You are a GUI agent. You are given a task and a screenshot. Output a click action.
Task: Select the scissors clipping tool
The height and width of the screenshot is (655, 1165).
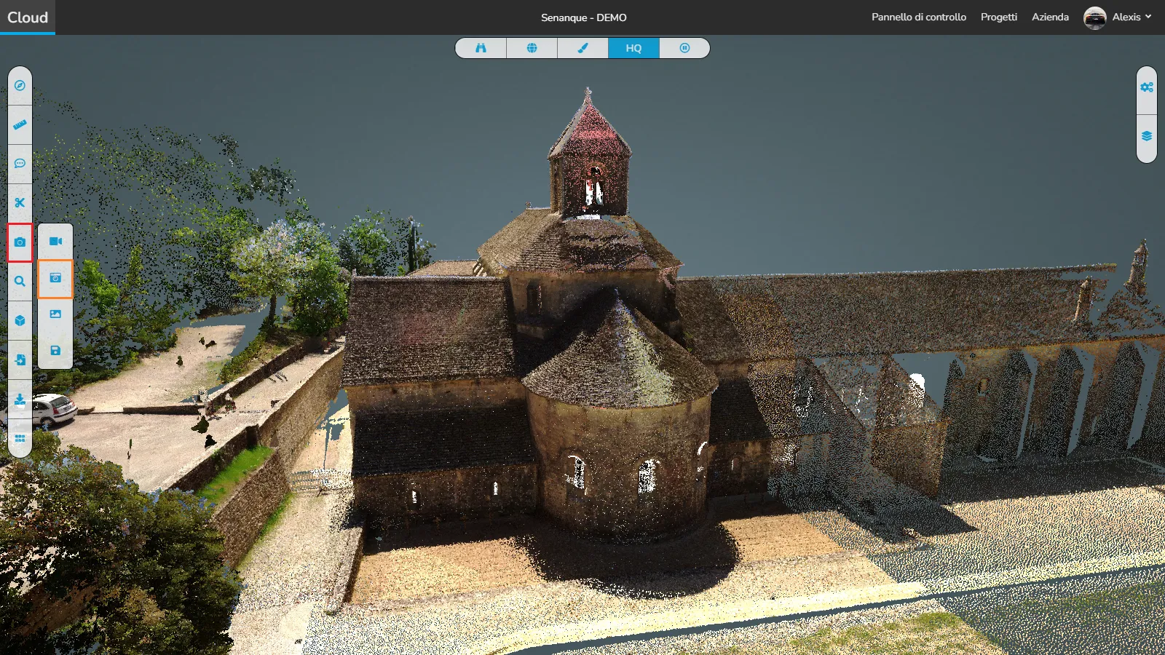coord(20,203)
